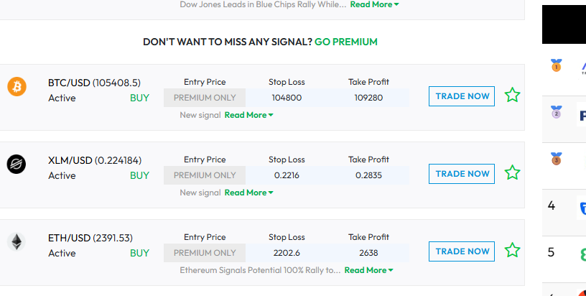This screenshot has height=296, width=586.
Task: Click TRADE NOW for ETH/USD
Action: coord(462,251)
